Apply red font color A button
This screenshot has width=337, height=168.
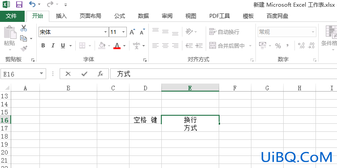click(117, 46)
